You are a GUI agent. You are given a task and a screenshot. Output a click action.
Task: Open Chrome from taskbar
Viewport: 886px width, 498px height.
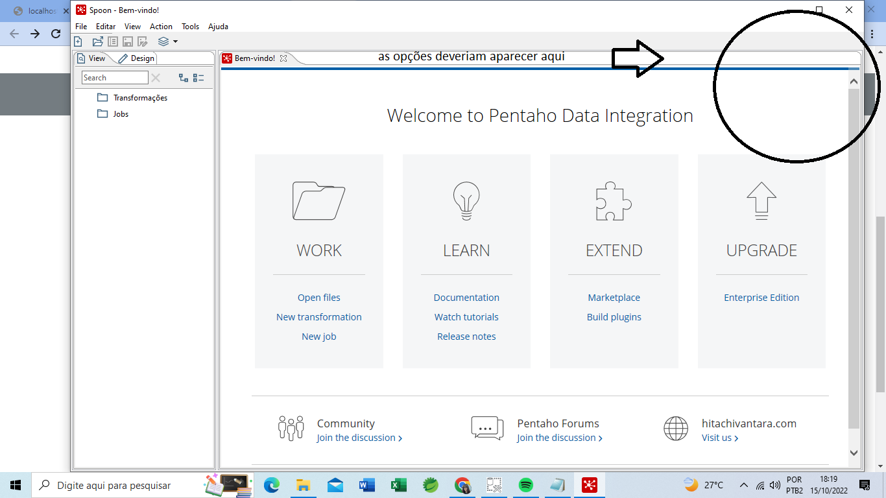462,485
